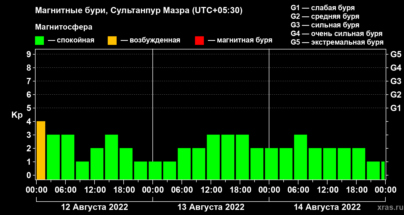This screenshot has width=404, height=215.
Task: Click the 'G1' label on the right axis
Action: (x=396, y=108)
